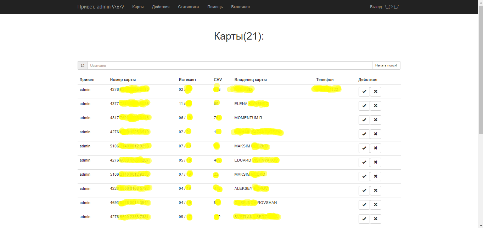Click the X icon in the third table row

[x=376, y=120]
